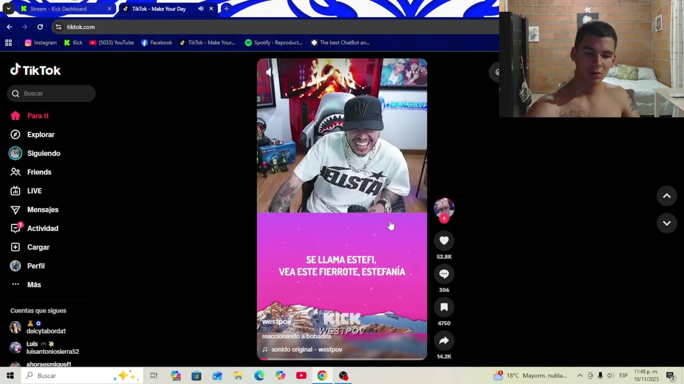Mute TikTok tab via speaker icon
The image size is (684, 384).
coord(201,9)
